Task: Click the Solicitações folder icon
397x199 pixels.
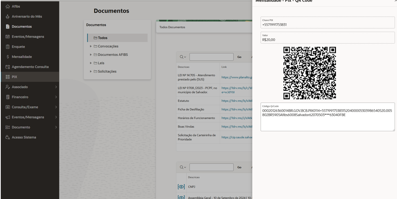Action: point(95,72)
